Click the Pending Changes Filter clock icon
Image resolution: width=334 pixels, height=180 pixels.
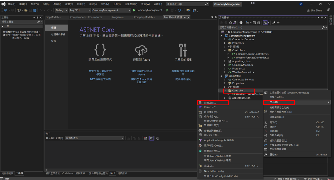247,23
